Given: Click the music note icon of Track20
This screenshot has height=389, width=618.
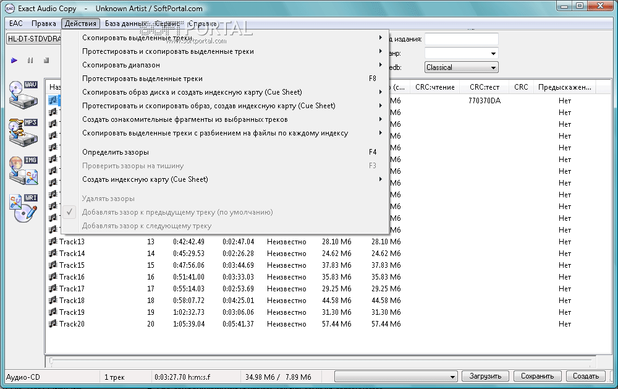Looking at the screenshot, I should click(x=53, y=324).
